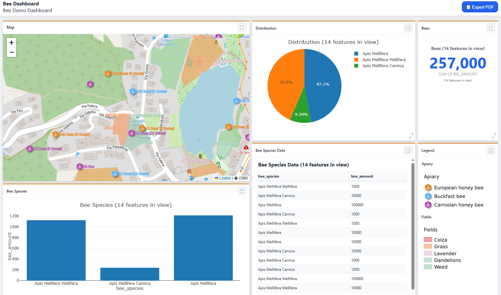Zoom in on the map
The image size is (501, 295).
click(x=11, y=43)
